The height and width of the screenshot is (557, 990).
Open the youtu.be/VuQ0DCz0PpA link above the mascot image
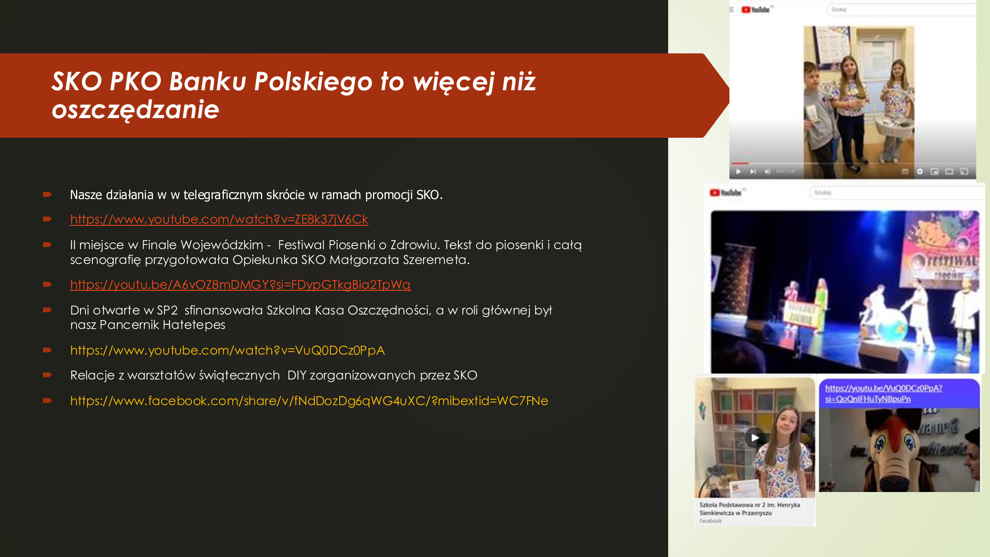pyautogui.click(x=883, y=393)
